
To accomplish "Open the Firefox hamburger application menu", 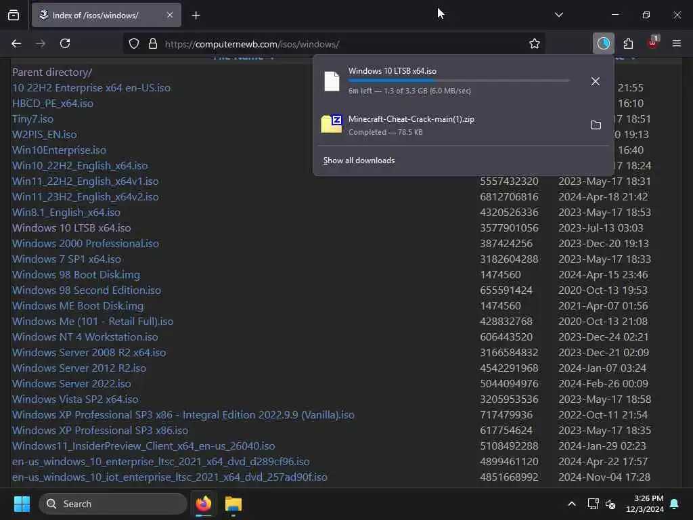I will pyautogui.click(x=677, y=43).
